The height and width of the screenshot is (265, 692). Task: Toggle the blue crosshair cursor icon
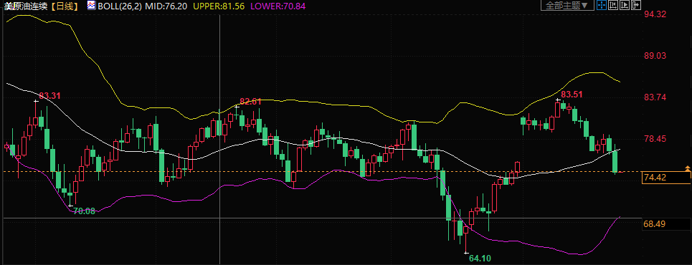602,5
